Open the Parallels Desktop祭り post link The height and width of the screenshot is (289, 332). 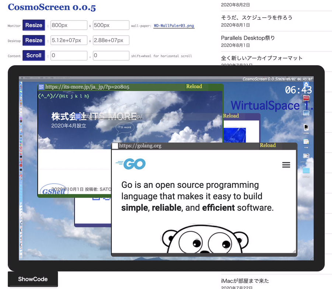pos(248,38)
